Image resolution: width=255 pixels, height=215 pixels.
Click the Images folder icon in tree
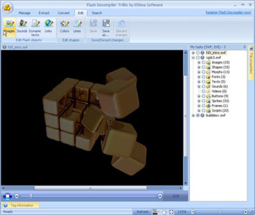(x=208, y=62)
